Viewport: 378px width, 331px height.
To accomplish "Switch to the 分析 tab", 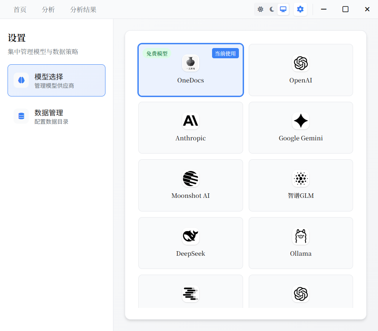I will coord(48,10).
